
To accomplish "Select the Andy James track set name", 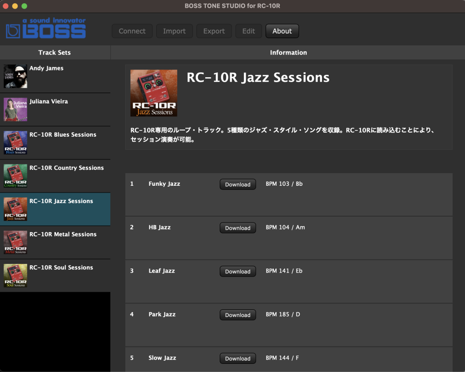I will click(x=46, y=69).
